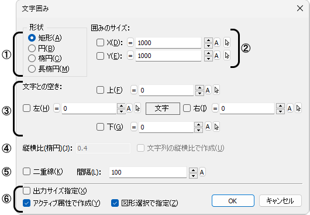Click the A icon next to 左(H) field
310x215 pixels.
[x=129, y=108]
